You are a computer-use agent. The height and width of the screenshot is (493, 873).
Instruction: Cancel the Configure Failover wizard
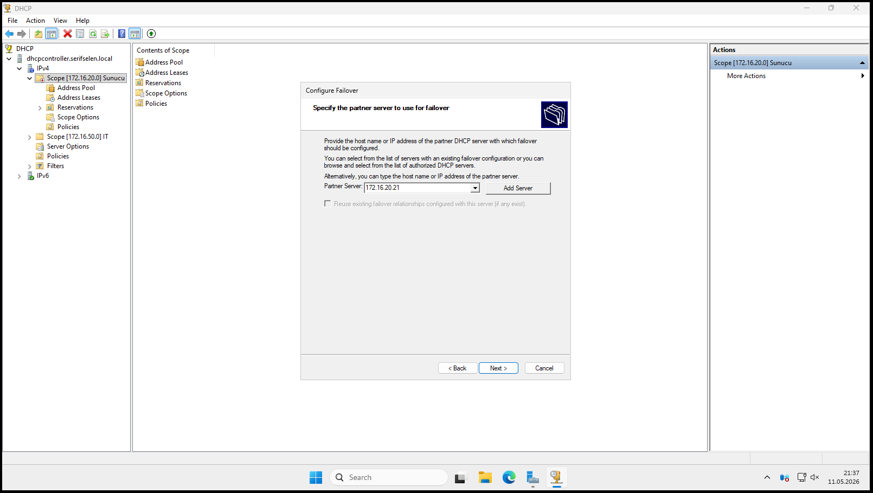(x=544, y=368)
